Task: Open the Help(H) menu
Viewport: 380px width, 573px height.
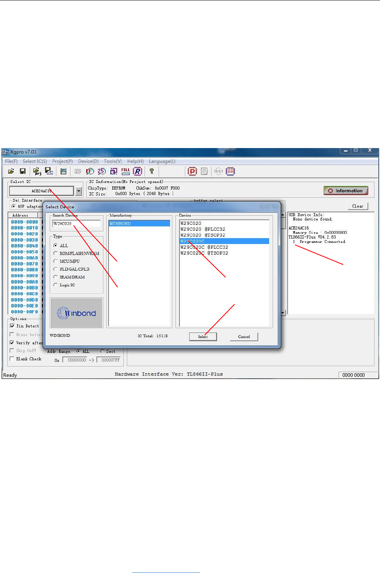Action: 136,161
